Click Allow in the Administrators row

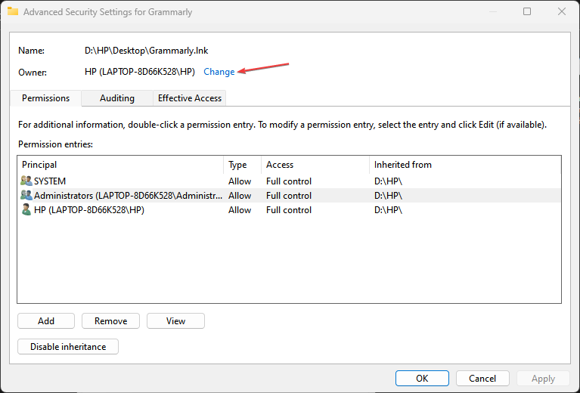tap(240, 196)
